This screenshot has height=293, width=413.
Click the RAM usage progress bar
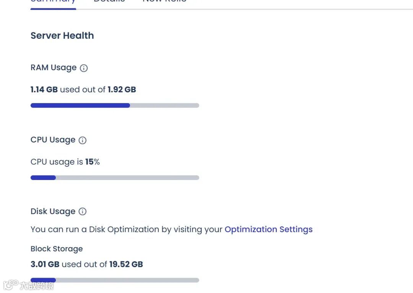[115, 105]
